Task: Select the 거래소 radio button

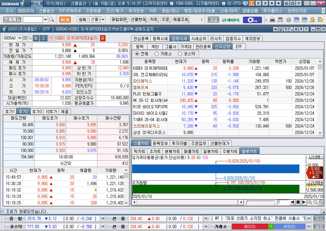Action: tap(156, 54)
